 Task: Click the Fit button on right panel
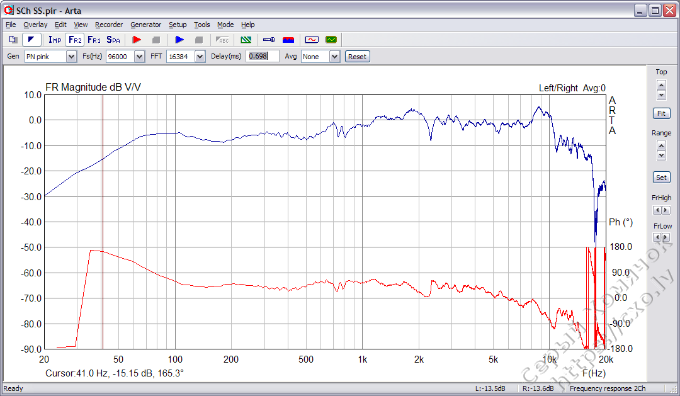(x=661, y=114)
